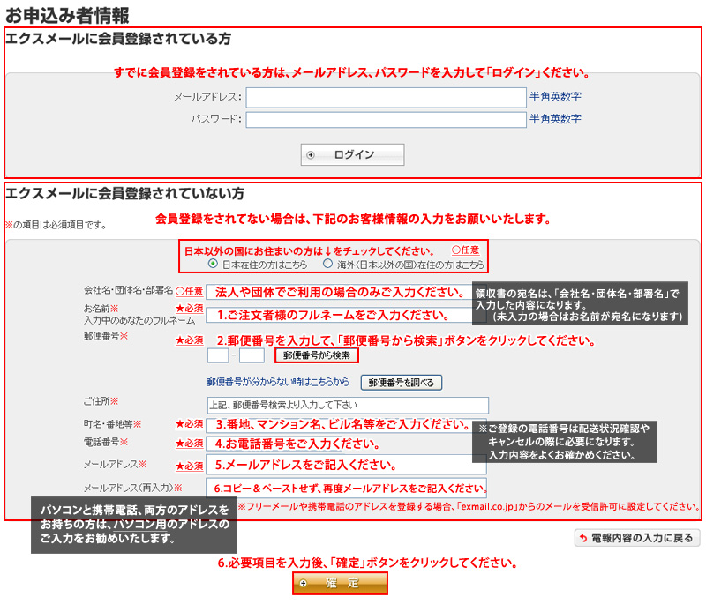Click the メールアドレス(再入力) confirmation field
The height and width of the screenshot is (612, 706).
[x=346, y=489]
